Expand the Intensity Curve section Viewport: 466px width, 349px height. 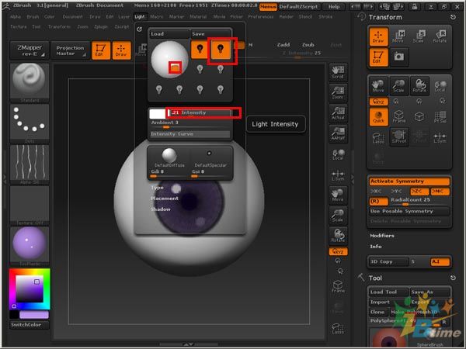point(190,134)
